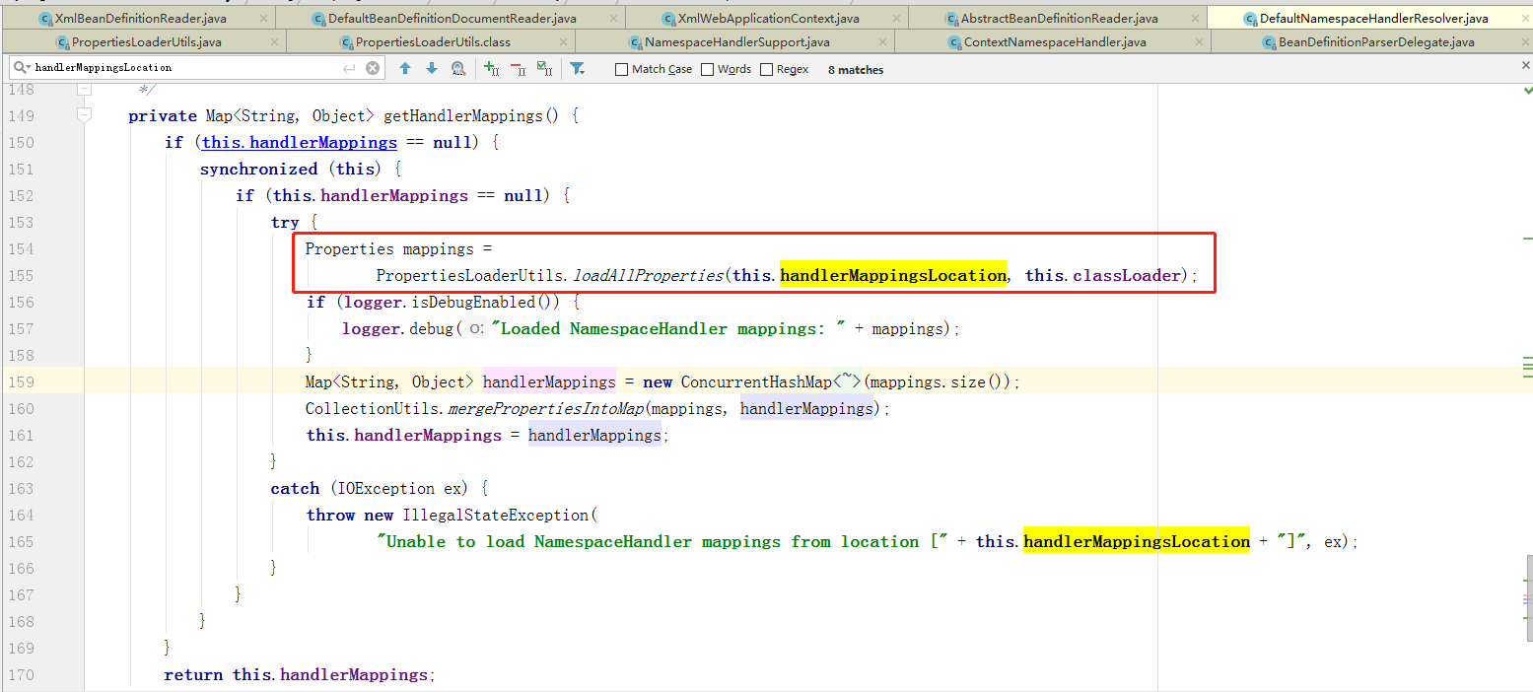
Task: Open the search filter funnel dropdown
Action: 578,68
